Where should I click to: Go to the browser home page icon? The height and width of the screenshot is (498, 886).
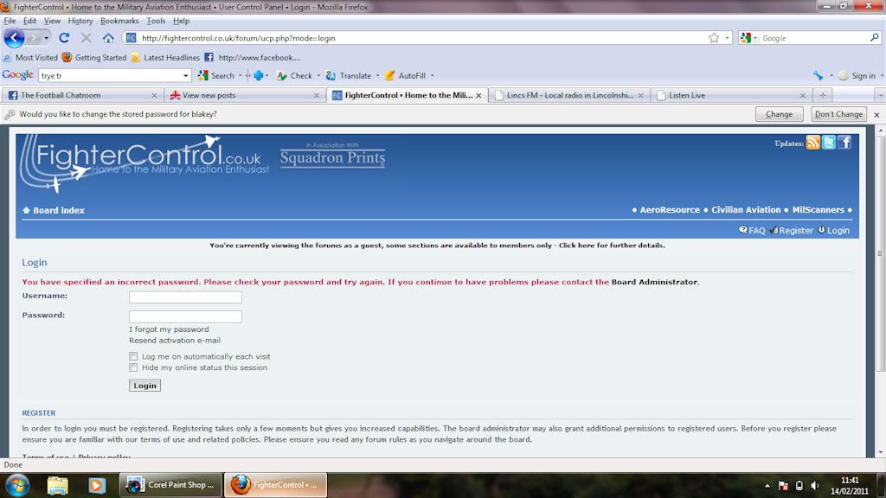[x=108, y=38]
